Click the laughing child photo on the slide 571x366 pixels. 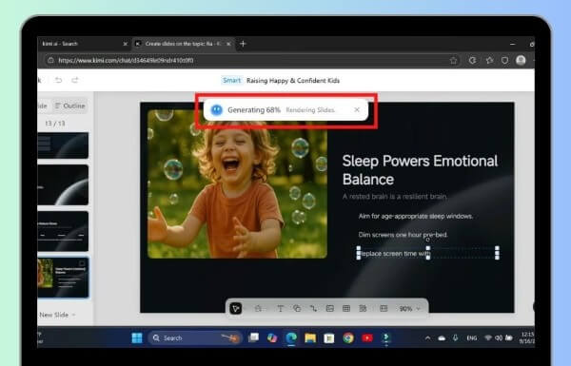click(237, 184)
